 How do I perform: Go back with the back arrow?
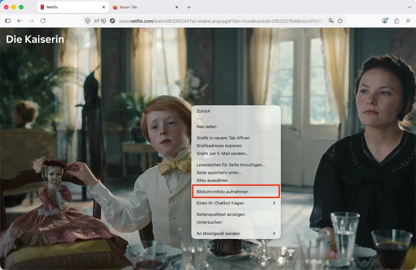[x=19, y=21]
